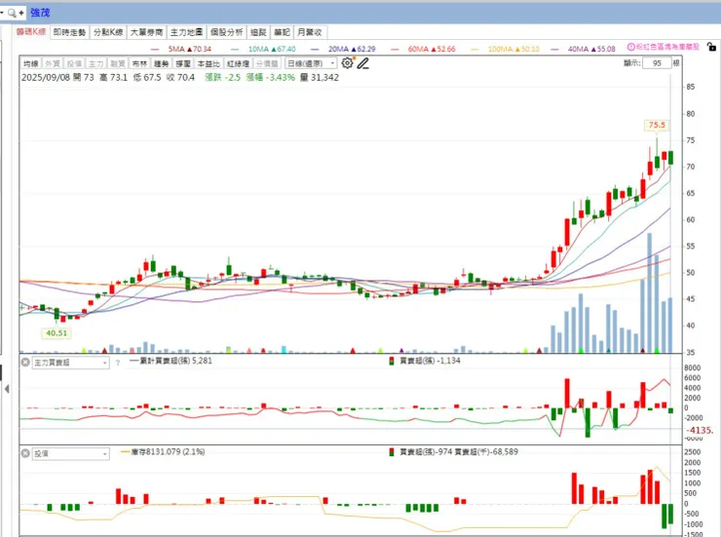This screenshot has width=721, height=537.
Task: Close the 投信 indicator panel
Action: point(25,453)
